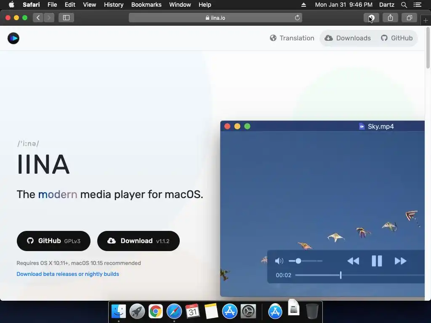Click the Download v1.1.2 button
The width and height of the screenshot is (431, 323).
[138, 241]
